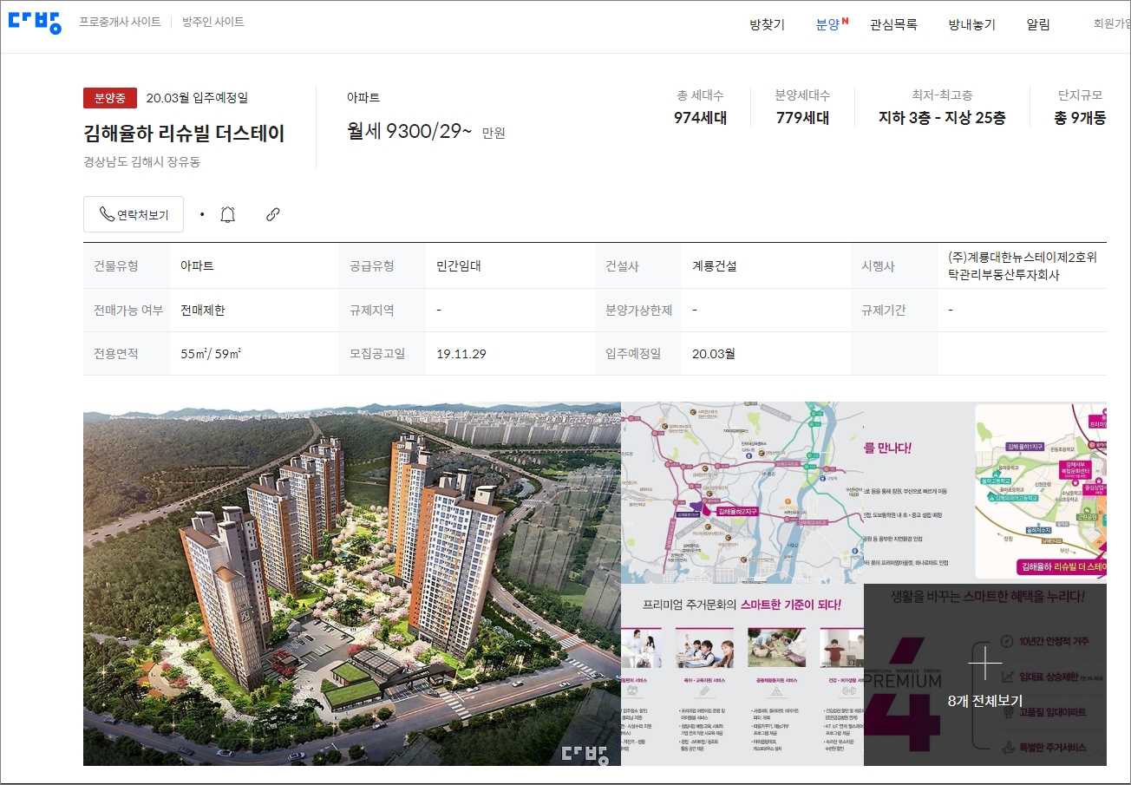Viewport: 1131px width, 785px height.
Task: Click the 회원가입 link
Action: coord(1112,24)
